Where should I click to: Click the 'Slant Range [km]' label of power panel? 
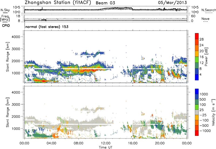pyautogui.click(x=8, y=57)
